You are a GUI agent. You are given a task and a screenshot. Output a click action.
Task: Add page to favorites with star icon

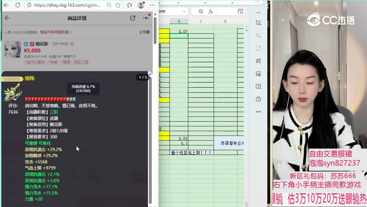[x=118, y=5]
